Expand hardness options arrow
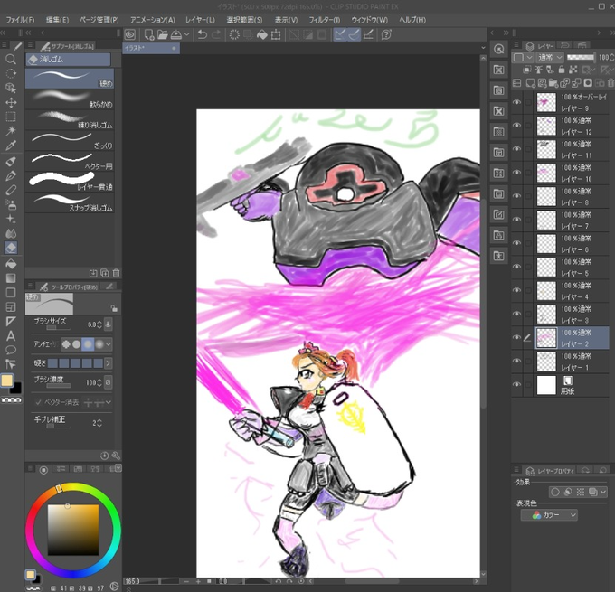 pyautogui.click(x=108, y=363)
